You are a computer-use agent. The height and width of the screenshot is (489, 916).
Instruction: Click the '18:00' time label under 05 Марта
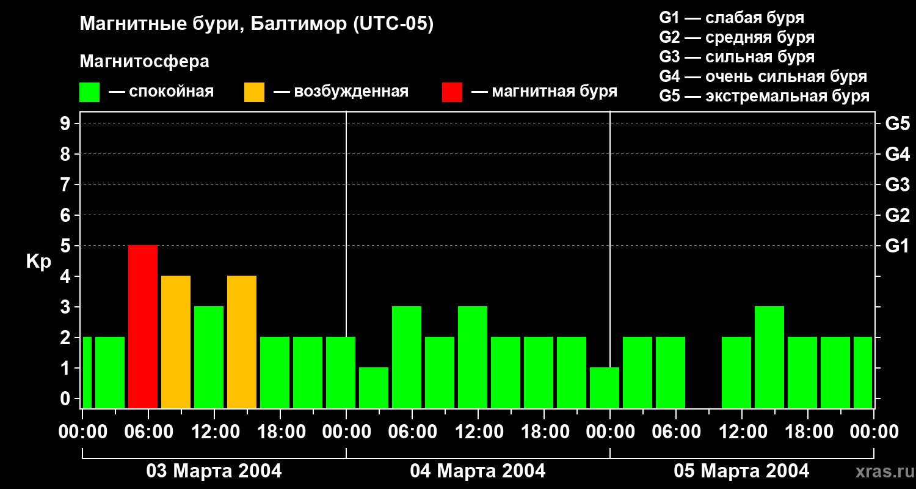pyautogui.click(x=808, y=432)
